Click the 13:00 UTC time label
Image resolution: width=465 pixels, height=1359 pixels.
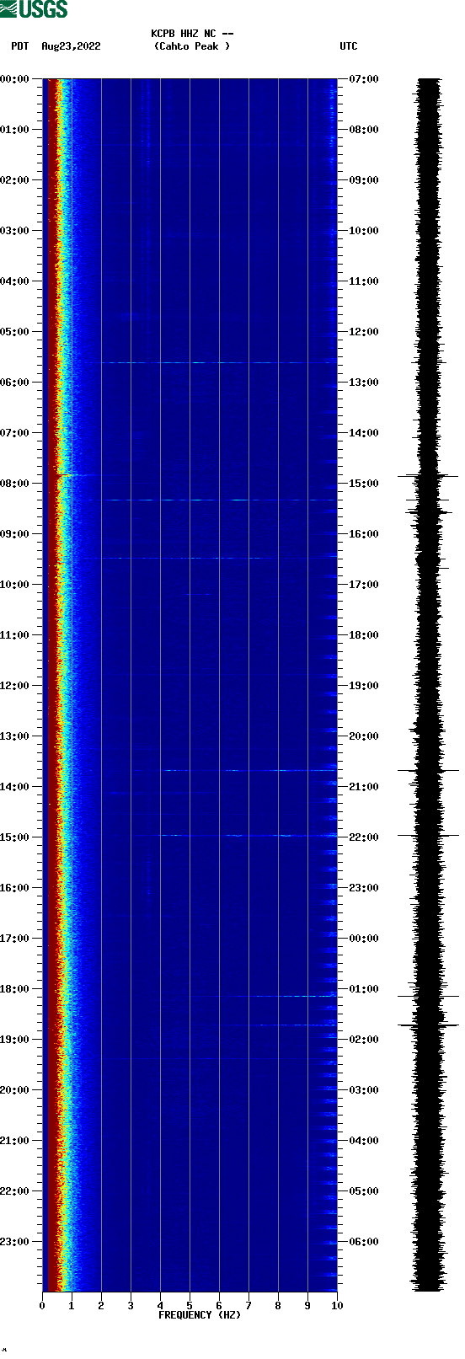point(364,383)
